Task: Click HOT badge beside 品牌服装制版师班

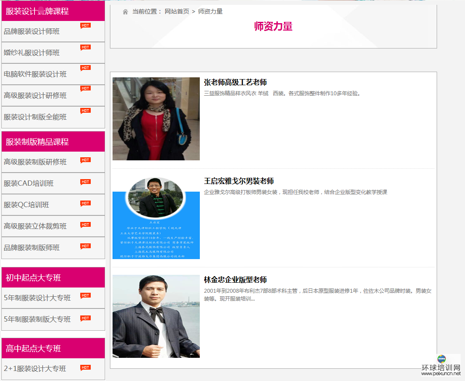Action: point(85,246)
